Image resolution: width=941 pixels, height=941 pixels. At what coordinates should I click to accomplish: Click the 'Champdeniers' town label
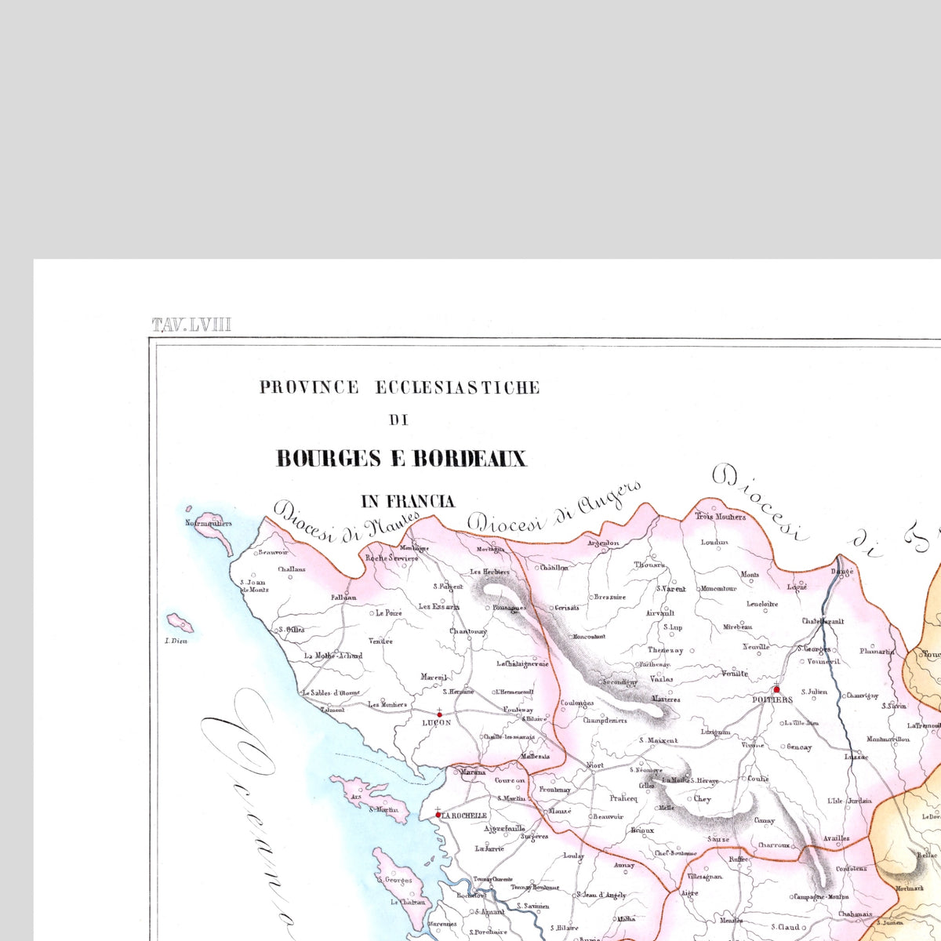[605, 720]
